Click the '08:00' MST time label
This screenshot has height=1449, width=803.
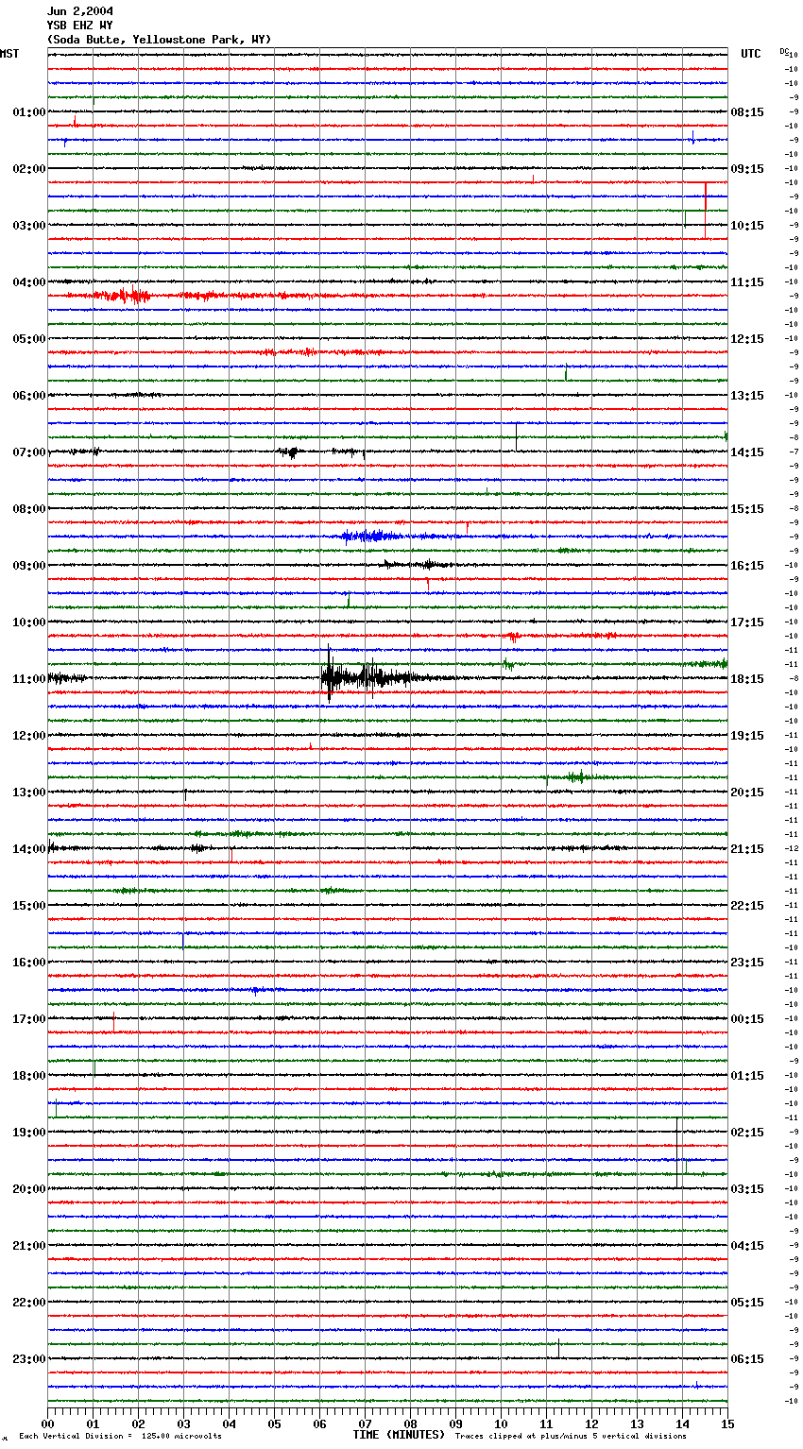point(29,509)
